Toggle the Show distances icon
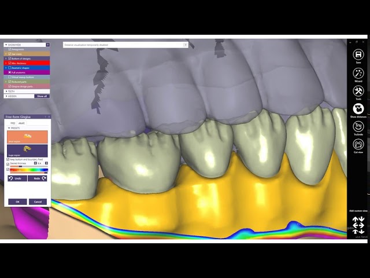Screen dimensions: 370x278 click(x=358, y=109)
